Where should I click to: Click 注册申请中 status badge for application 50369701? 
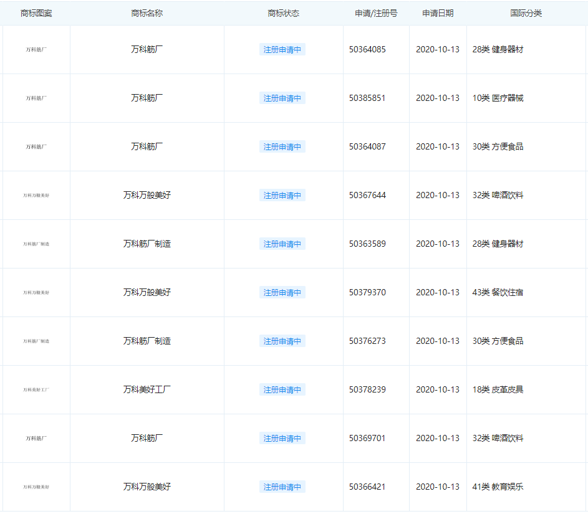282,438
